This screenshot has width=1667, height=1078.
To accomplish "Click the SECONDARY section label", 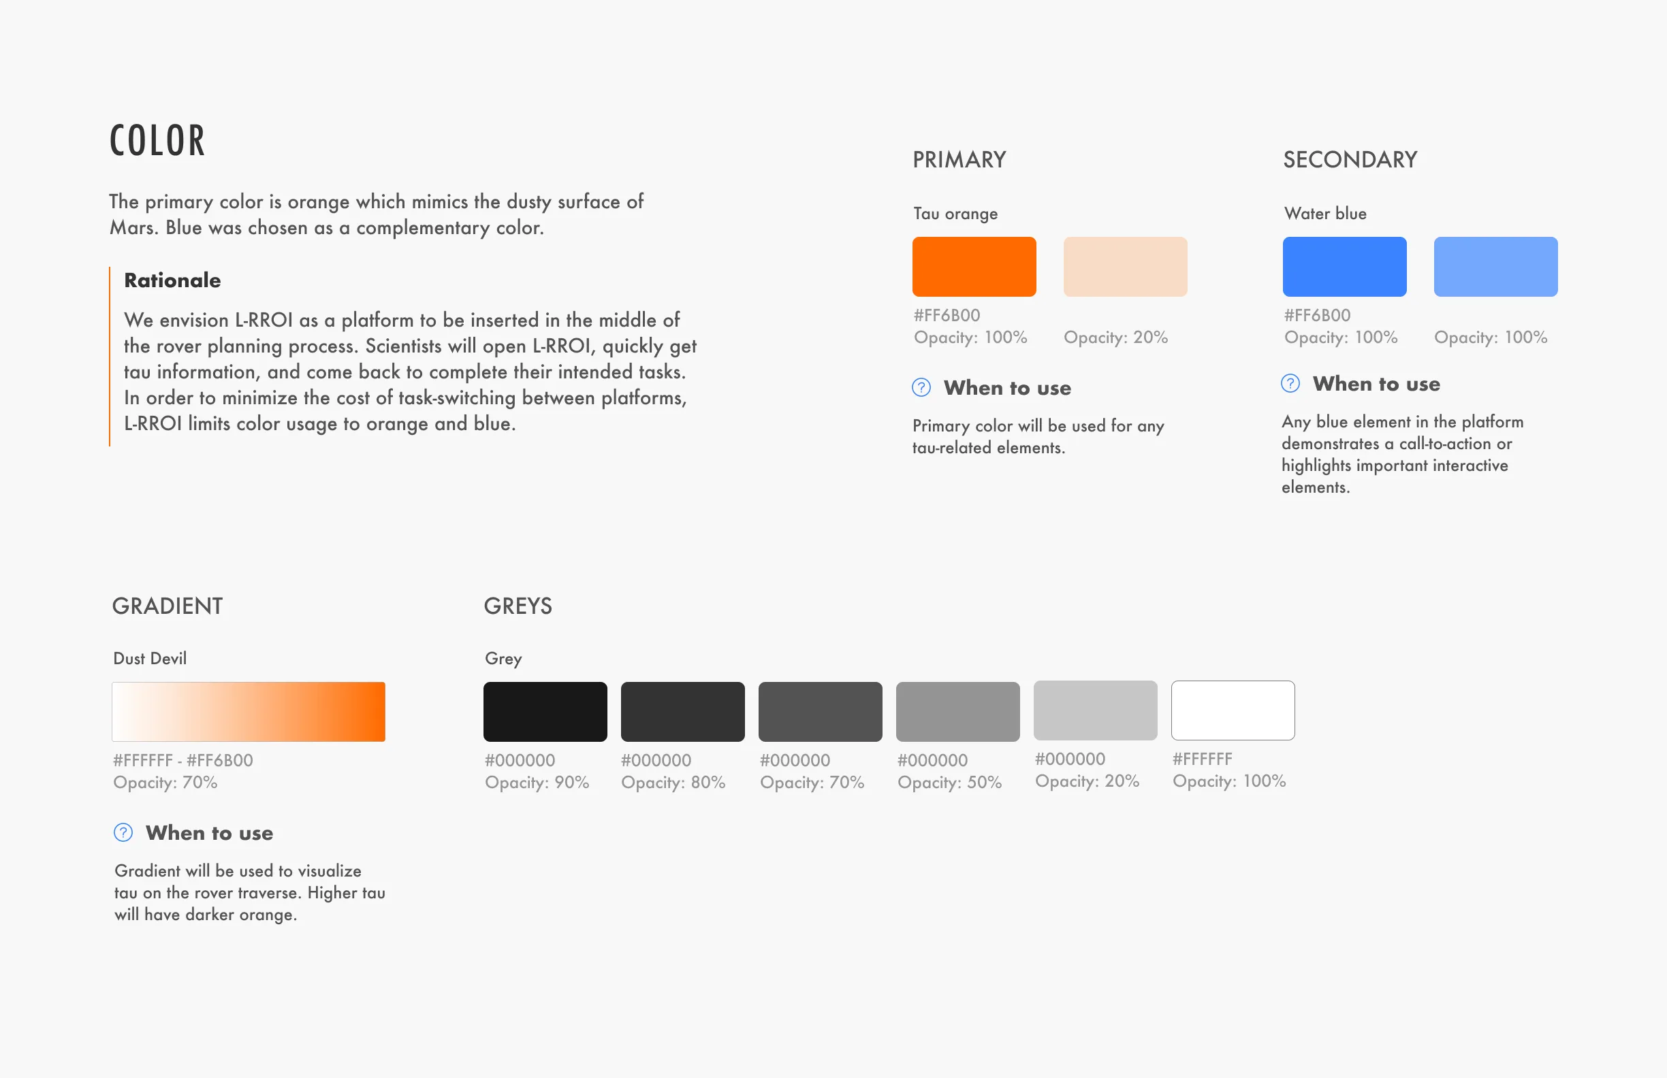I will point(1350,160).
